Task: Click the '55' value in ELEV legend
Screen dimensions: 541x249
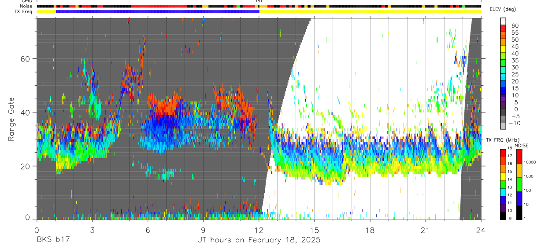Action: (514, 33)
